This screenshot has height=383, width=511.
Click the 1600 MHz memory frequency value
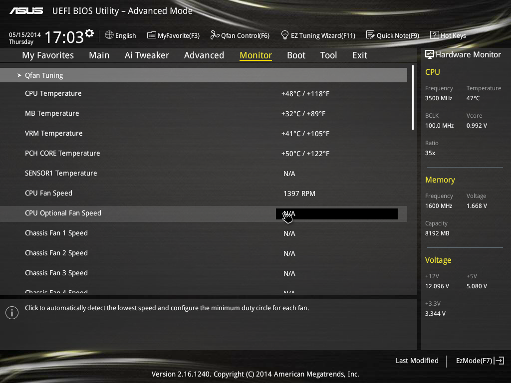click(438, 206)
